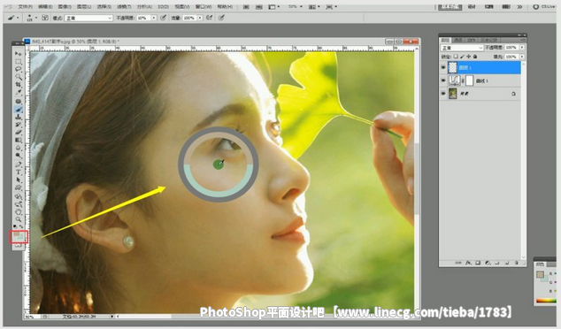The image size is (561, 329).
Task: Click the foreground/background color swatches in the toolbox
Action: click(x=19, y=235)
